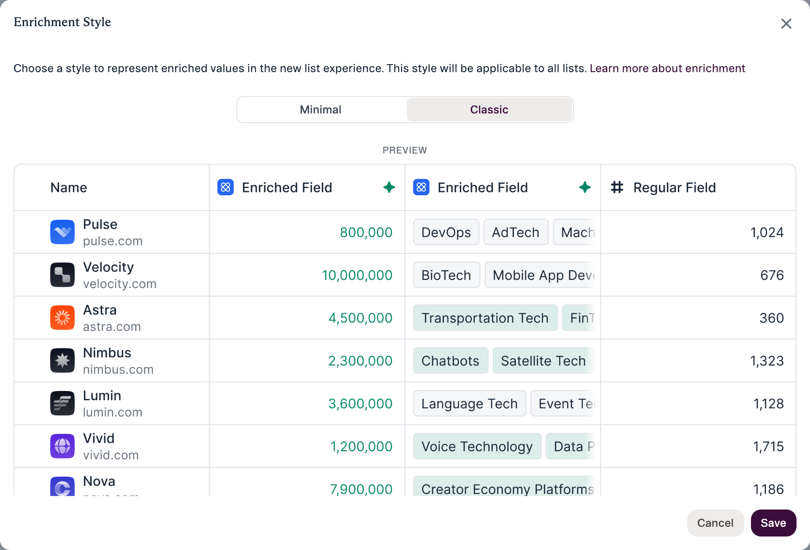The width and height of the screenshot is (810, 550).
Task: Cancel the enrichment style dialog
Action: (715, 523)
